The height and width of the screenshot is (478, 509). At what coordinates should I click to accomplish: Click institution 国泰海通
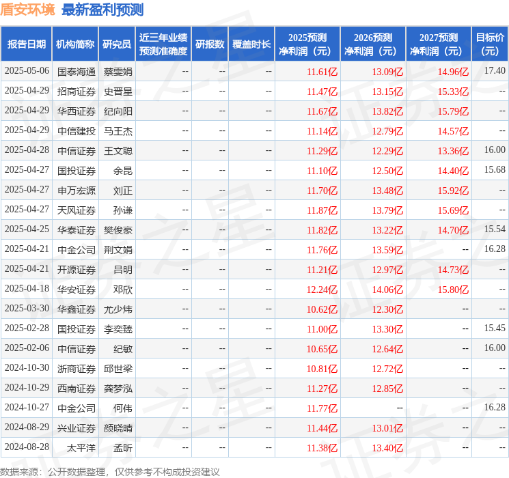pos(77,72)
